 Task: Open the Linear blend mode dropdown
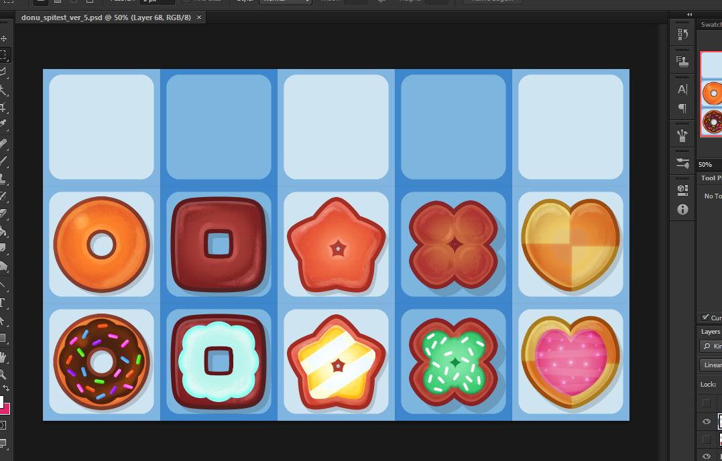tap(711, 365)
